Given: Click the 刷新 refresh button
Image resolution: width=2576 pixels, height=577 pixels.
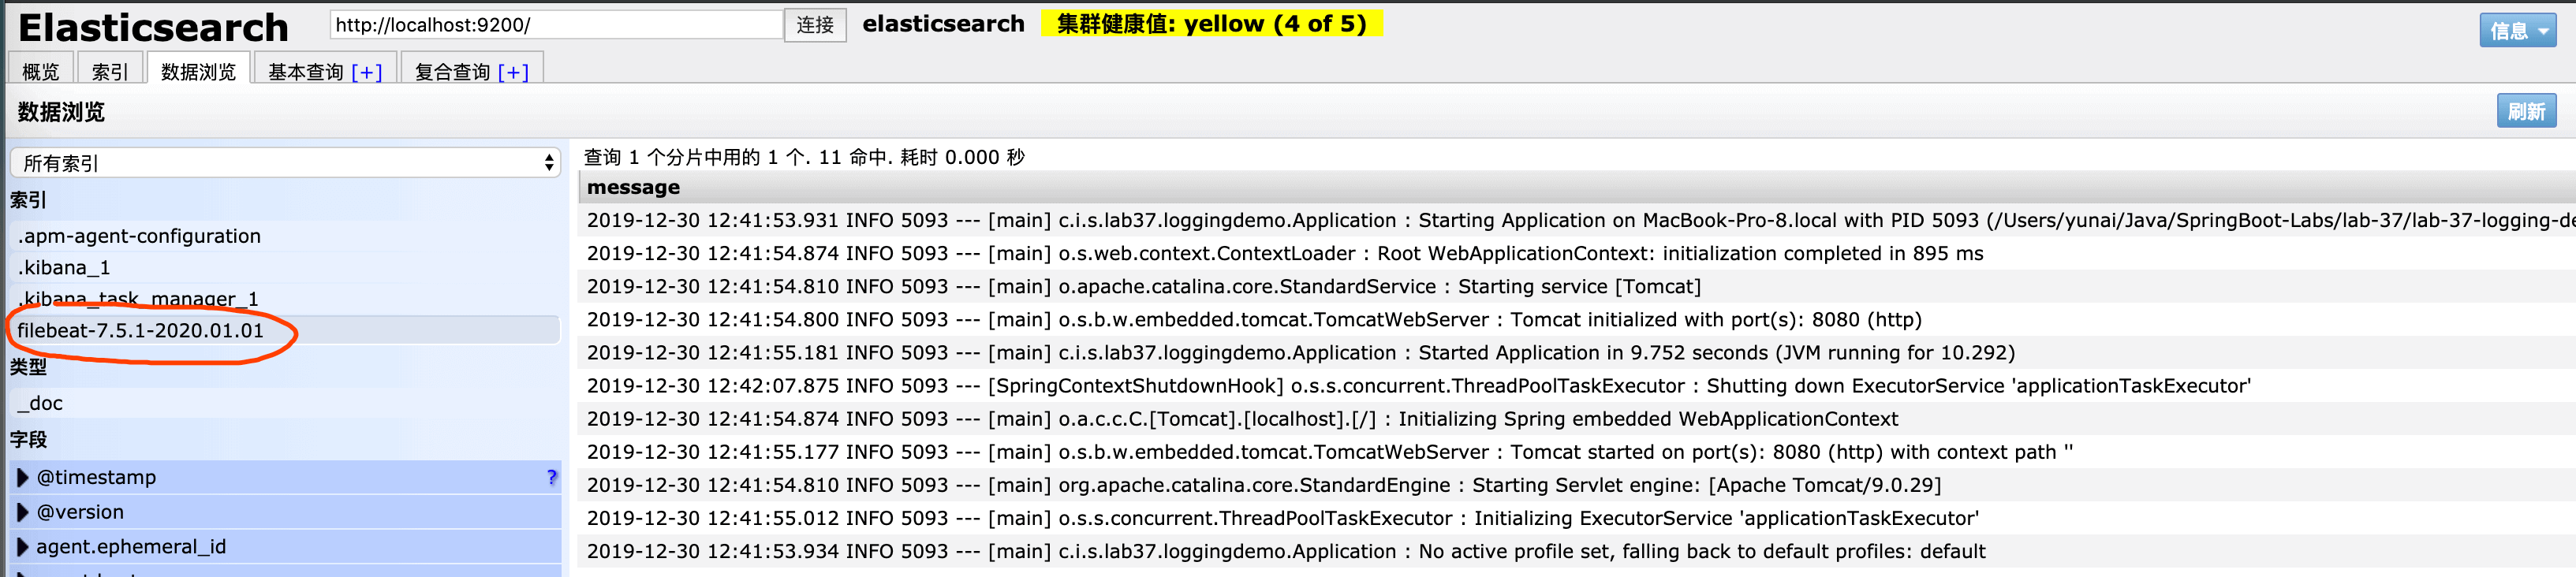Looking at the screenshot, I should 2526,111.
